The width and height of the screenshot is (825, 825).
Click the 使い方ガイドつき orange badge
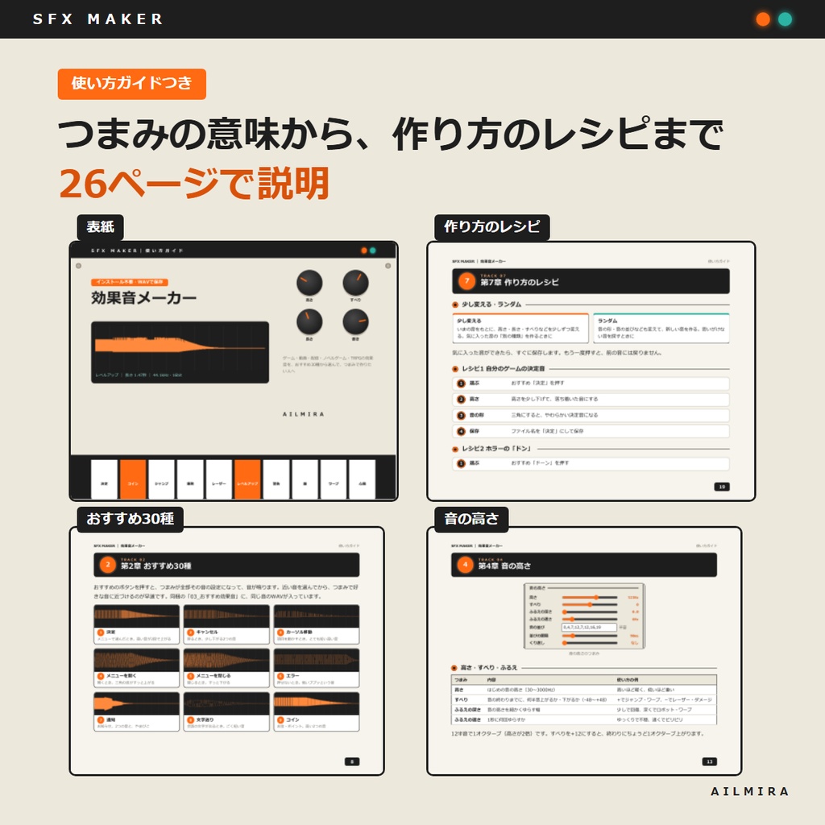tap(131, 84)
